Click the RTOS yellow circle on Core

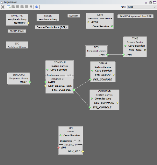(x=88, y=22)
